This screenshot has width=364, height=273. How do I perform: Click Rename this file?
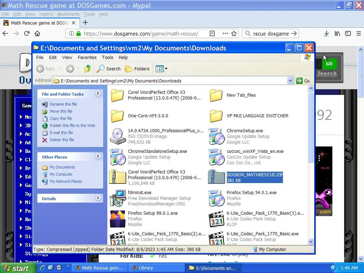tap(63, 104)
